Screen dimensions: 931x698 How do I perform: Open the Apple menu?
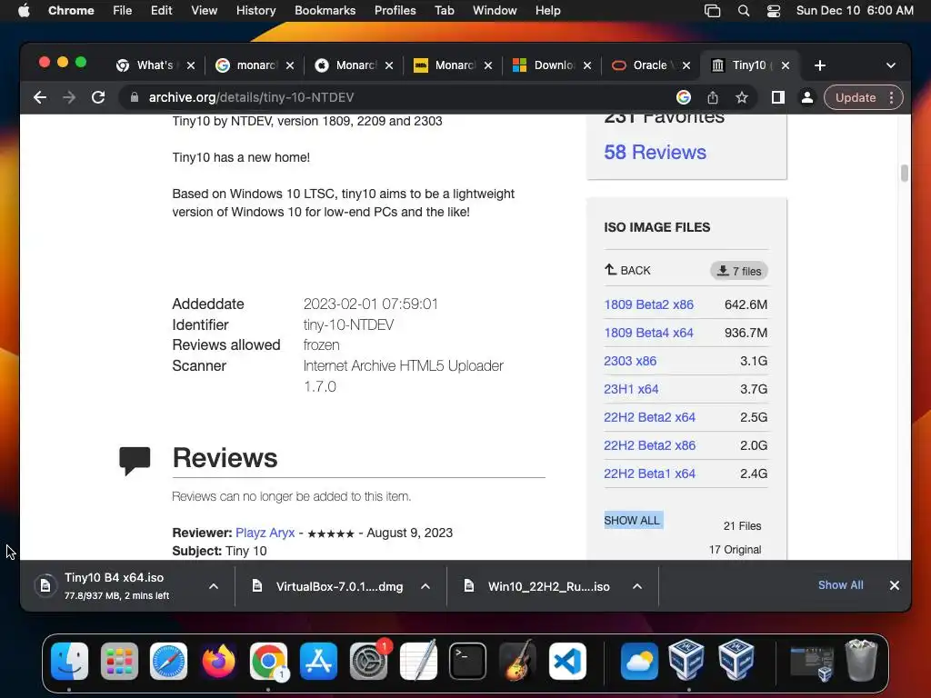pyautogui.click(x=24, y=11)
